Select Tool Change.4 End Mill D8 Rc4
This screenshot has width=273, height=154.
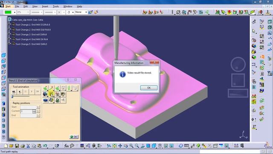pos(32,39)
